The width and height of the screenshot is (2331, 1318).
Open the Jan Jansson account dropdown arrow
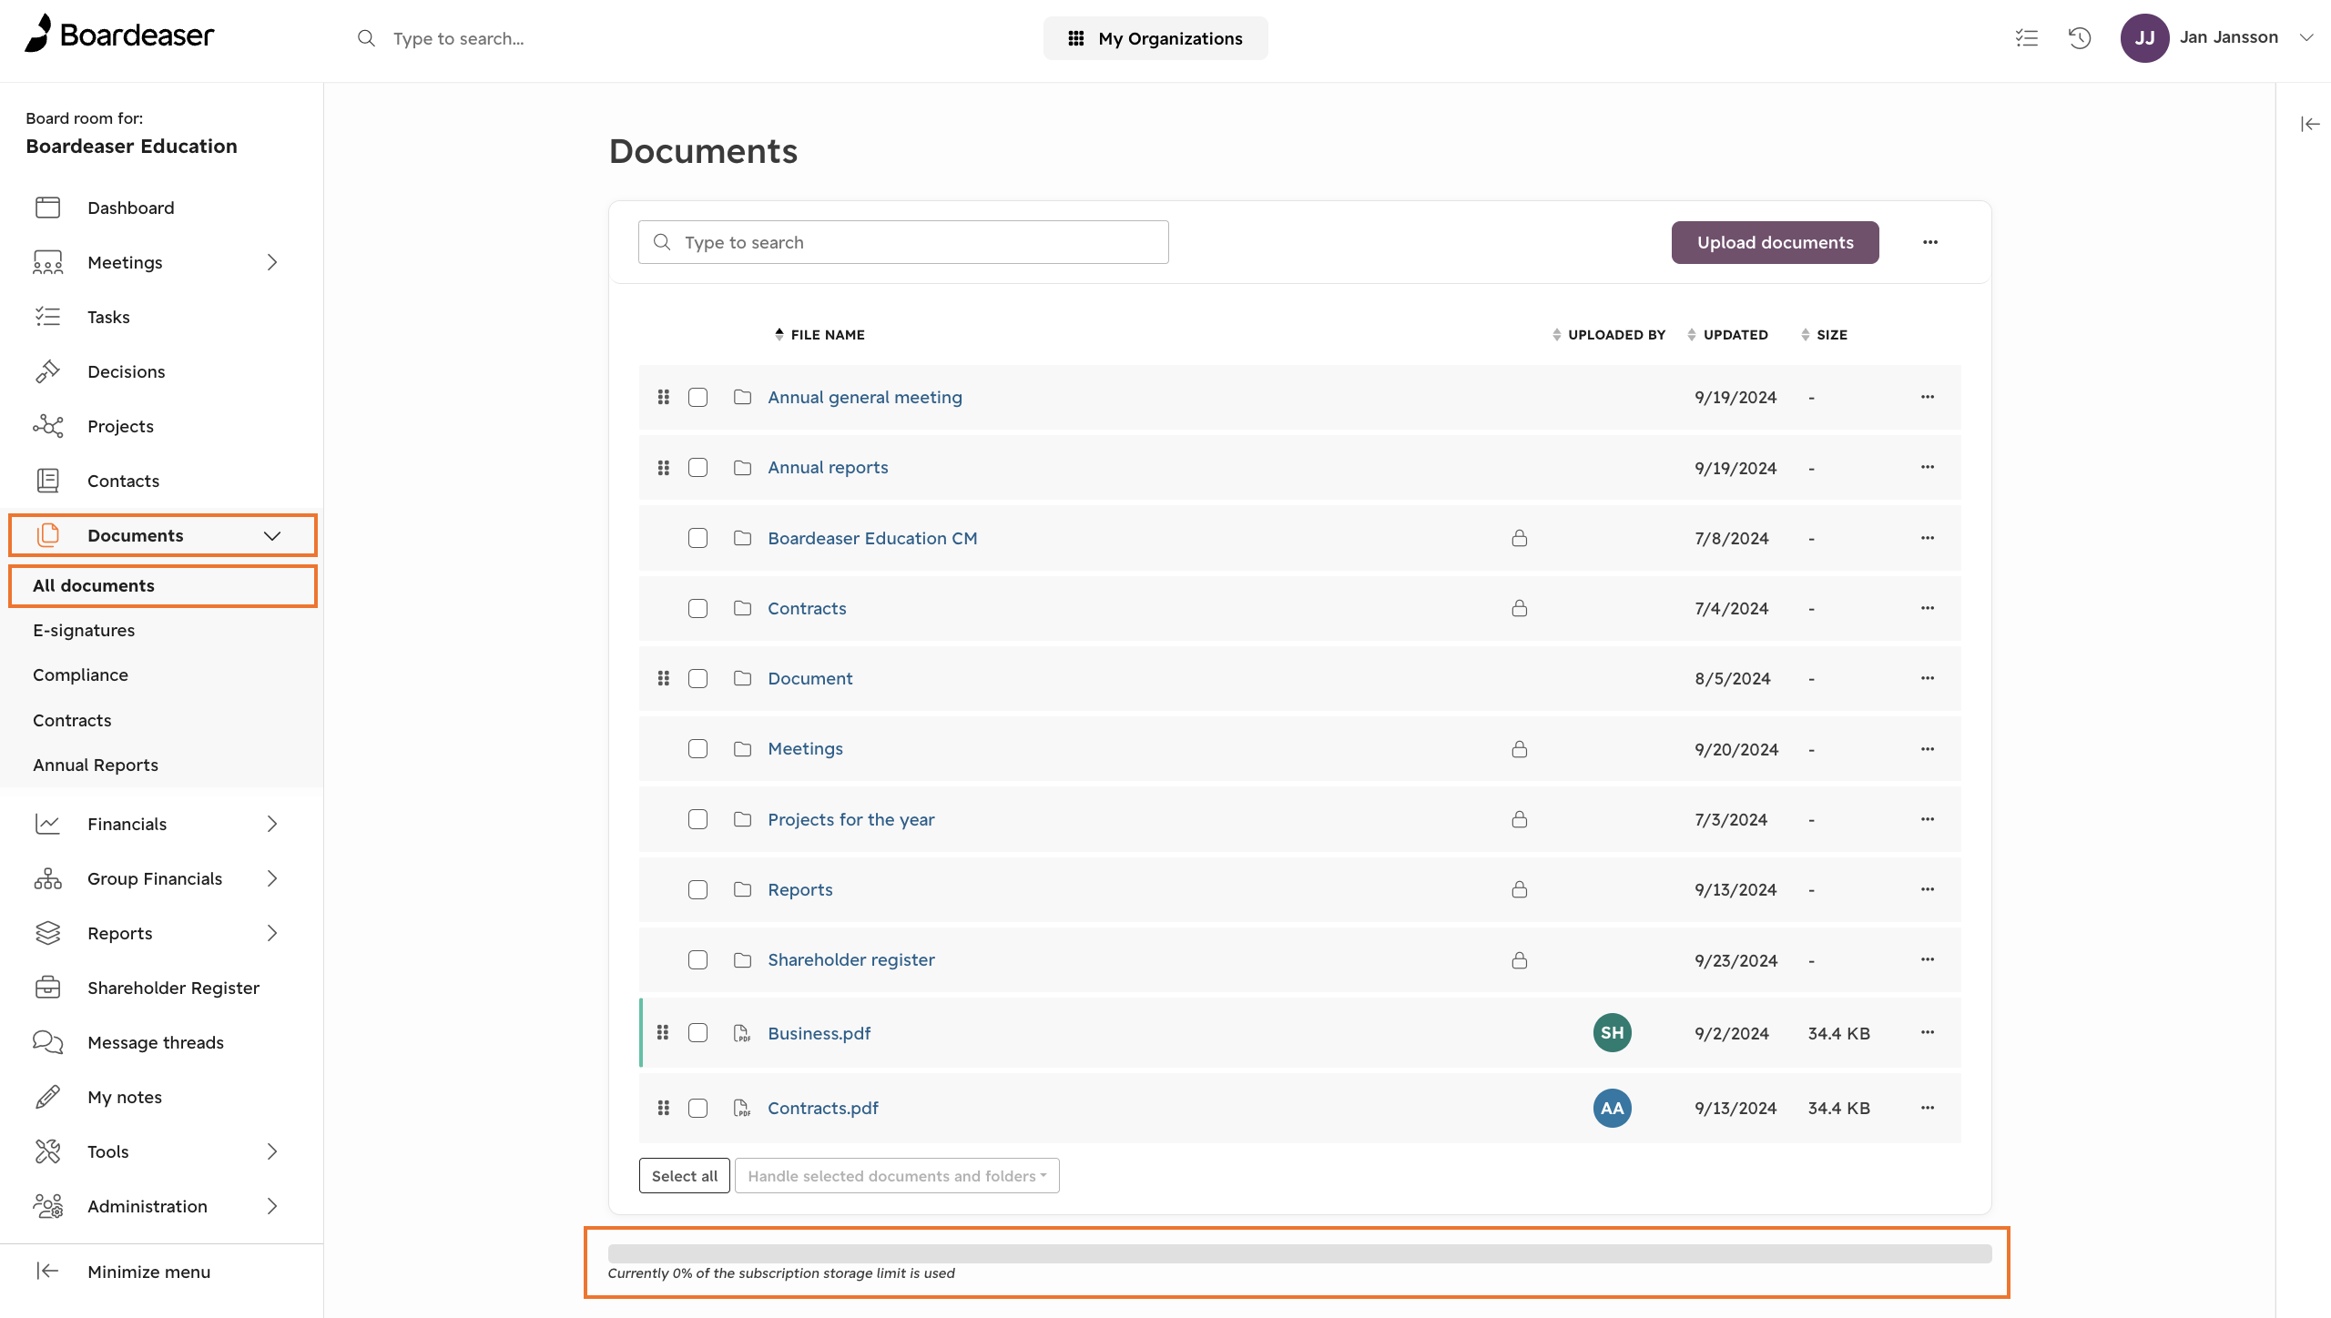click(2306, 38)
